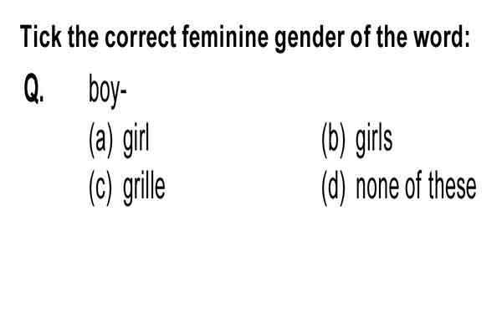Click the (a) letter label

(x=101, y=140)
